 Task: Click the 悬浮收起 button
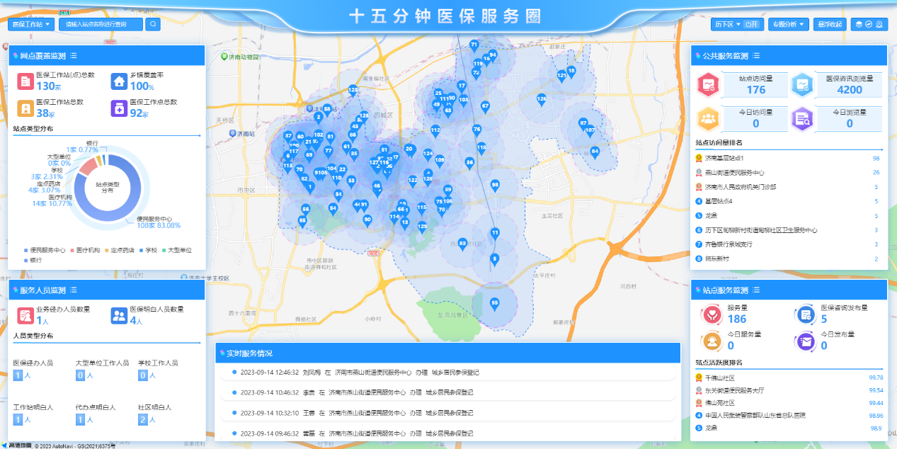pyautogui.click(x=830, y=24)
